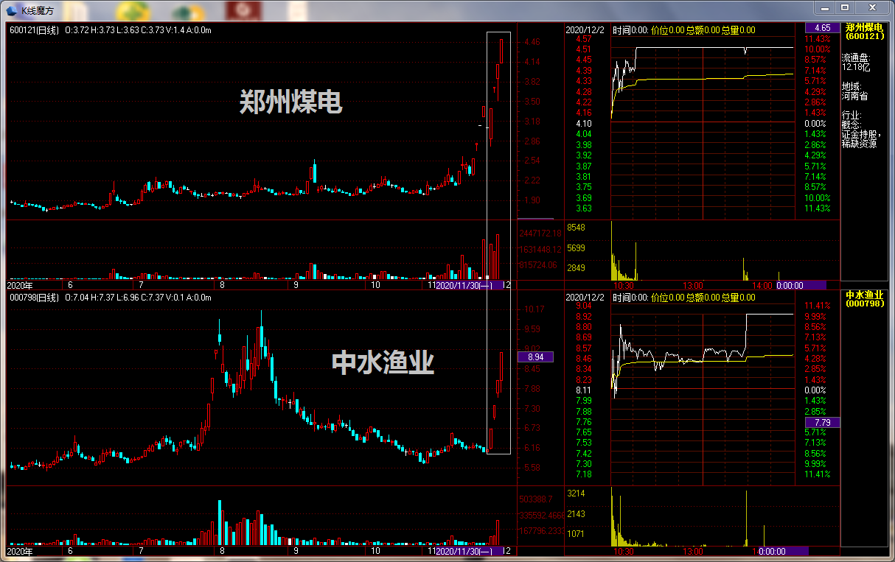The height and width of the screenshot is (562, 895).
Task: Click the 10.17 price on the 中水渔业 daily axis
Action: (534, 309)
